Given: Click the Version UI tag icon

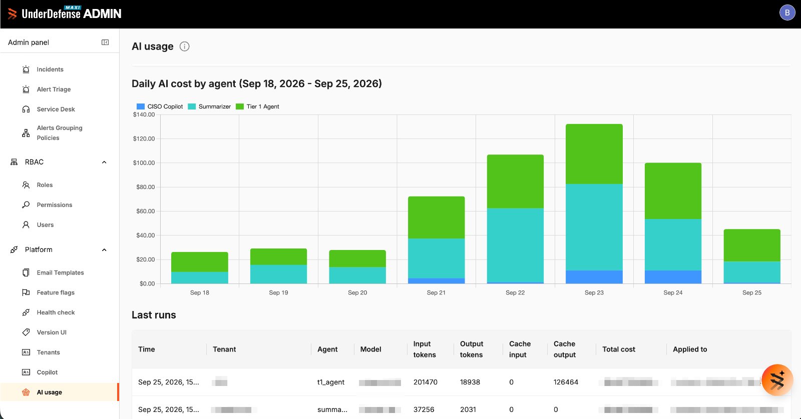Looking at the screenshot, I should [26, 332].
